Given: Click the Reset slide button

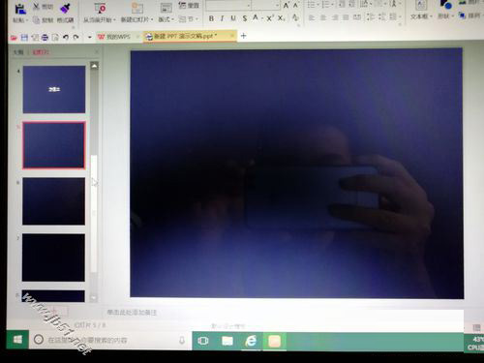Looking at the screenshot, I should coord(189,6).
